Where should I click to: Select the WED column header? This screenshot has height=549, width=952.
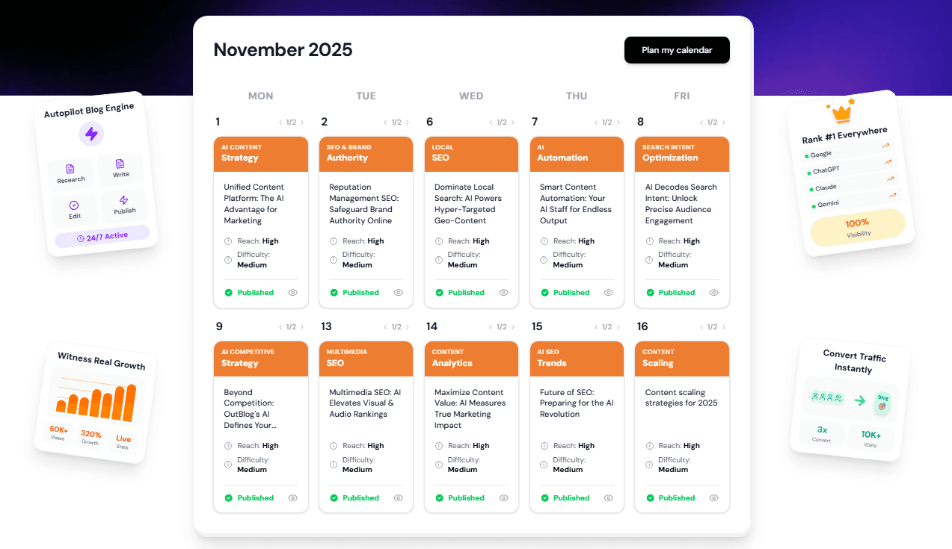(x=471, y=96)
